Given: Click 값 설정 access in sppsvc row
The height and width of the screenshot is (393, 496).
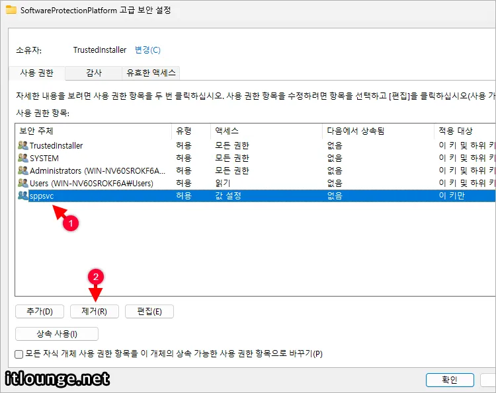Looking at the screenshot, I should 228,196.
